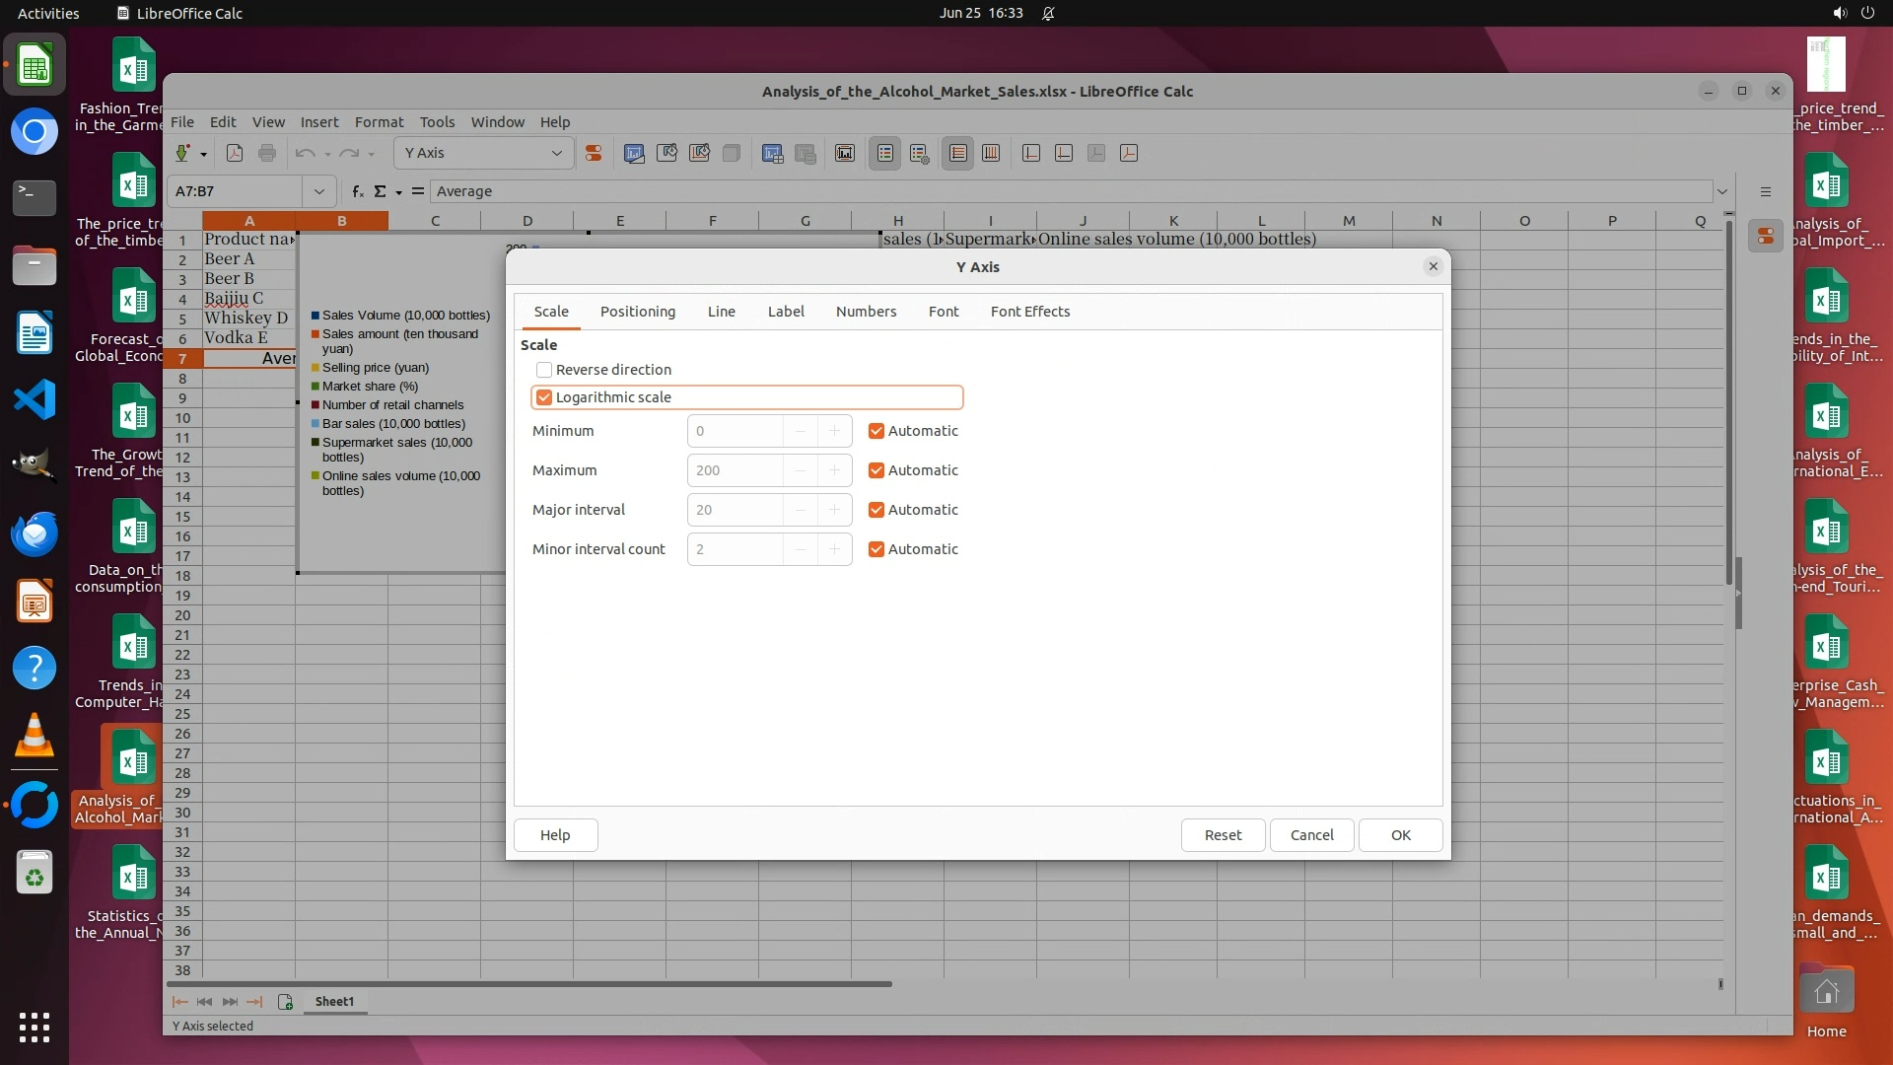Uncheck Automatic for the Maximum value
The height and width of the screenshot is (1065, 1893).
point(876,470)
